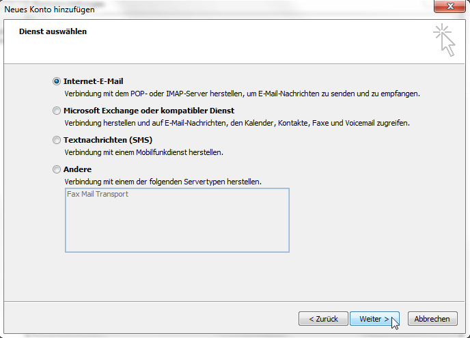Click empty area of server type listbox
Viewport: 470px width, 338px height.
(177, 228)
